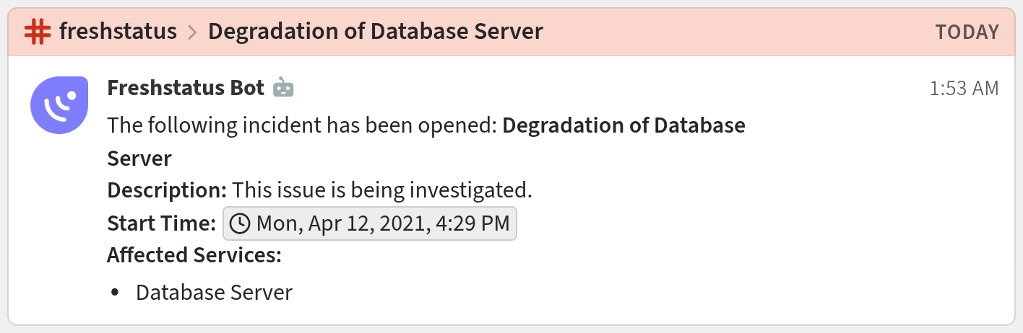Click the chevron separator after freshstatus
Screen dimensions: 1023x333
click(x=192, y=32)
